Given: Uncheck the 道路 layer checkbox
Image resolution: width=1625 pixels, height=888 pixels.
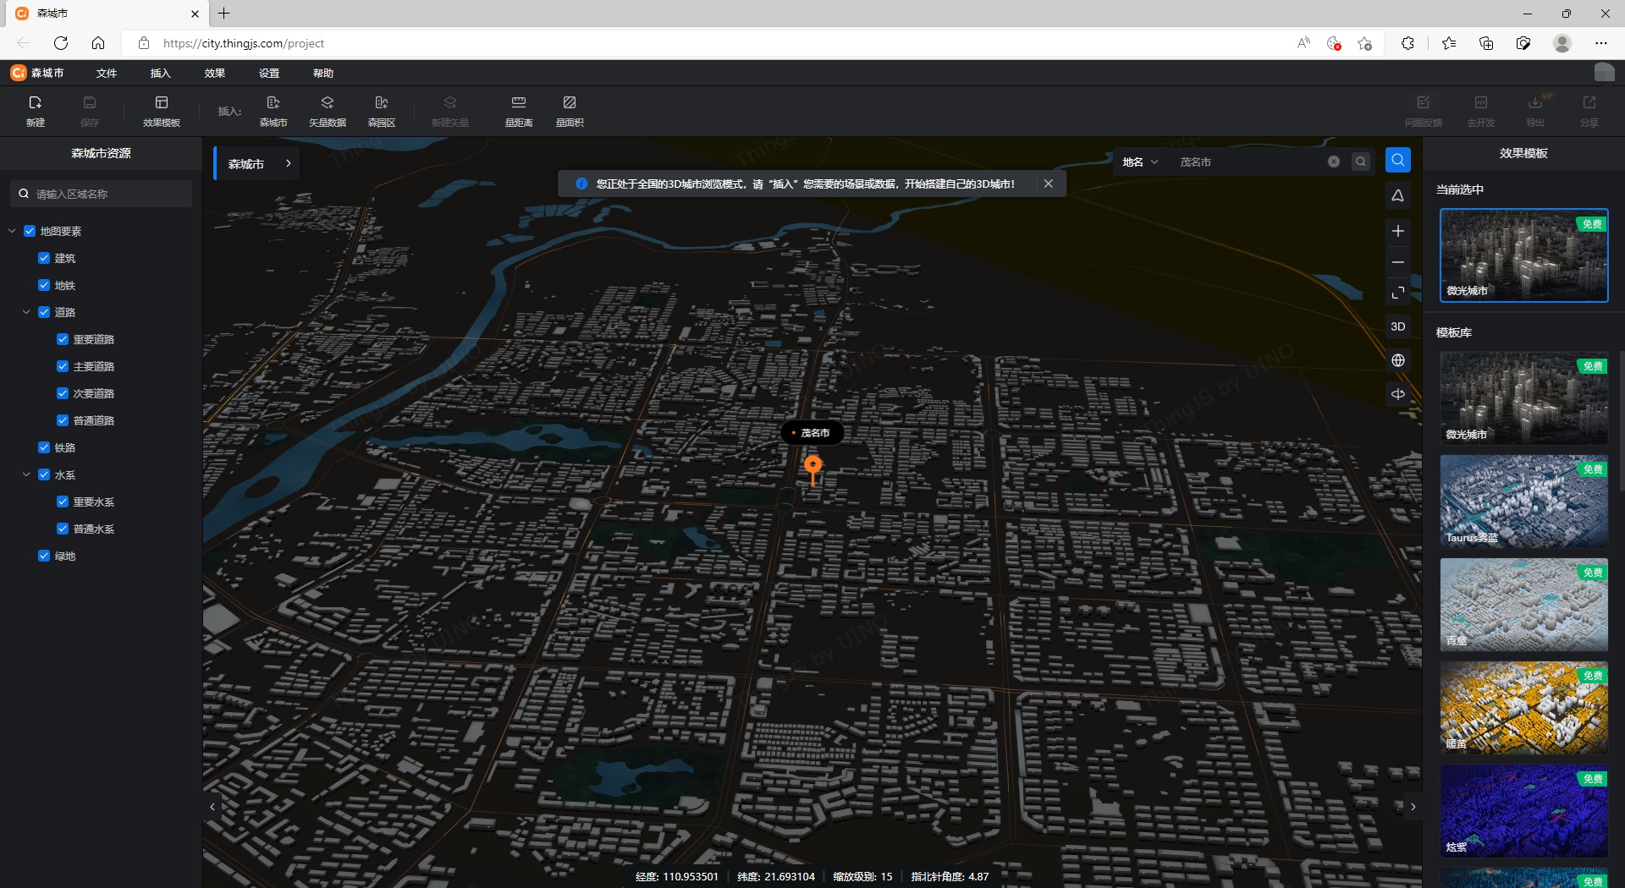Looking at the screenshot, I should (x=44, y=312).
